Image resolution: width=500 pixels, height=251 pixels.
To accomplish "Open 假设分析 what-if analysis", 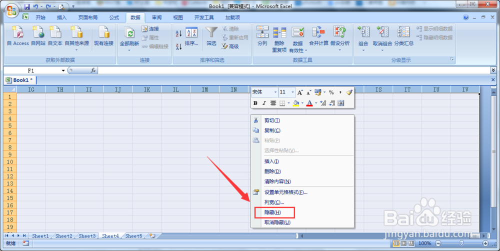I will pyautogui.click(x=340, y=38).
